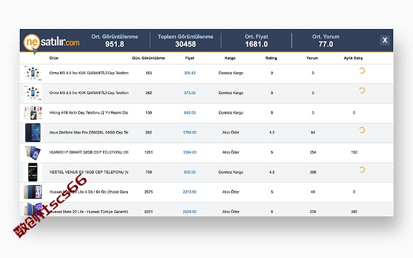Click Alıcı Öder in the HUAWEI P SMART row

pyautogui.click(x=231, y=152)
